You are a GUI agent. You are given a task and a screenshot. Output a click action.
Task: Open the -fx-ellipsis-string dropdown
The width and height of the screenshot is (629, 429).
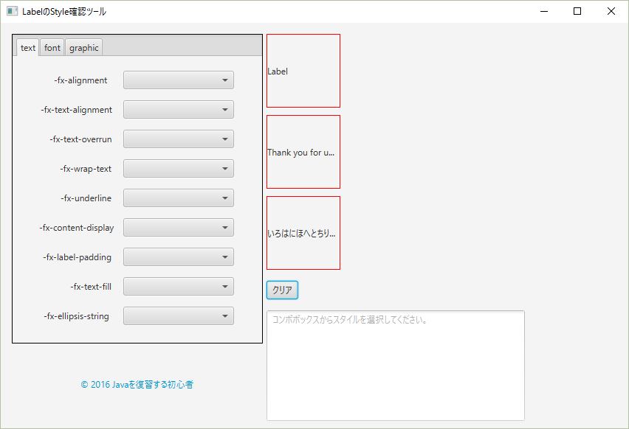coord(178,315)
